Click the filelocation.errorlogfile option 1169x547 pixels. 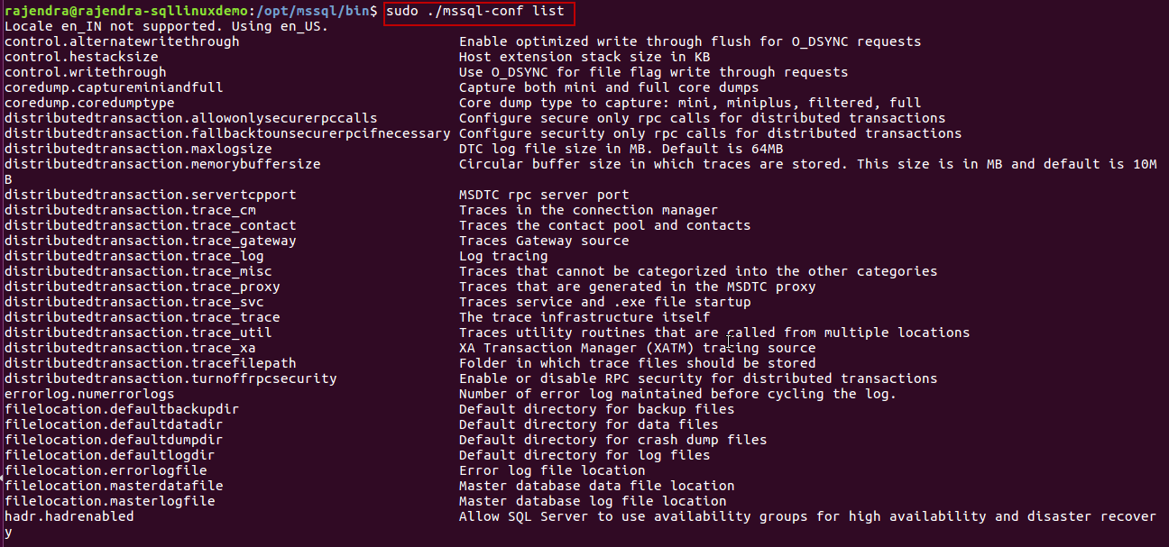click(x=106, y=470)
